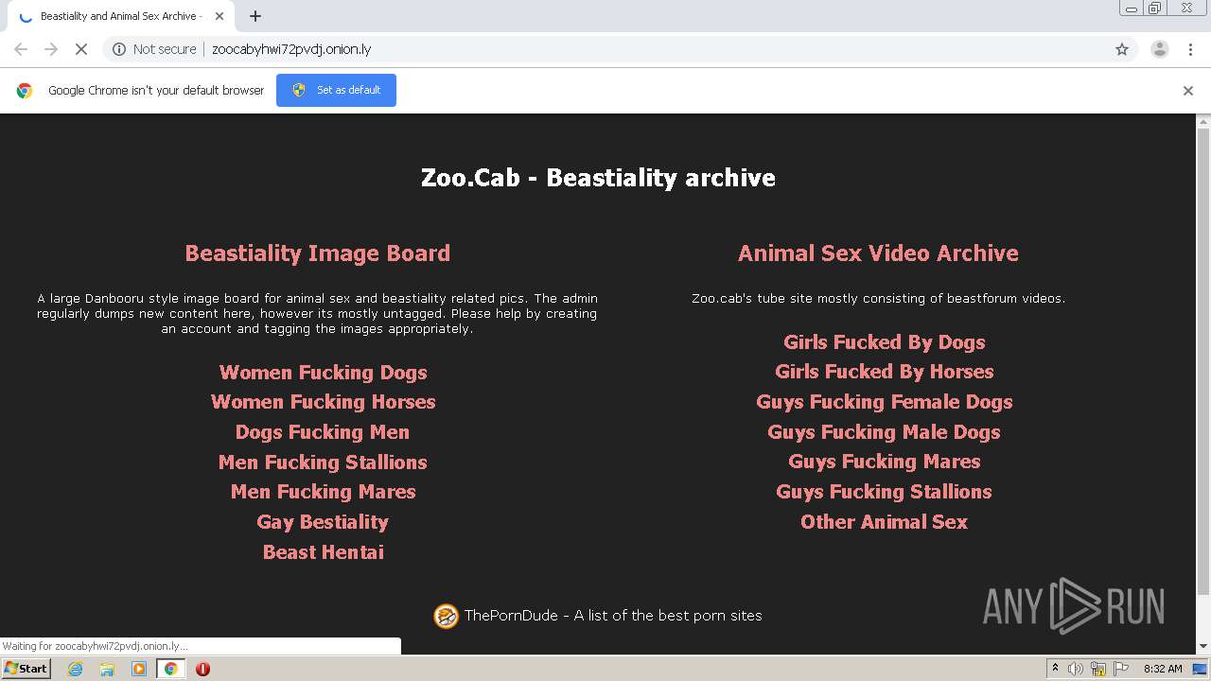Switch to Chrome in the taskbar
The image size is (1211, 681).
point(170,669)
